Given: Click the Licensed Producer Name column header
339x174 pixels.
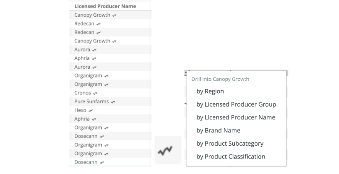Looking at the screenshot, I should tap(105, 6).
